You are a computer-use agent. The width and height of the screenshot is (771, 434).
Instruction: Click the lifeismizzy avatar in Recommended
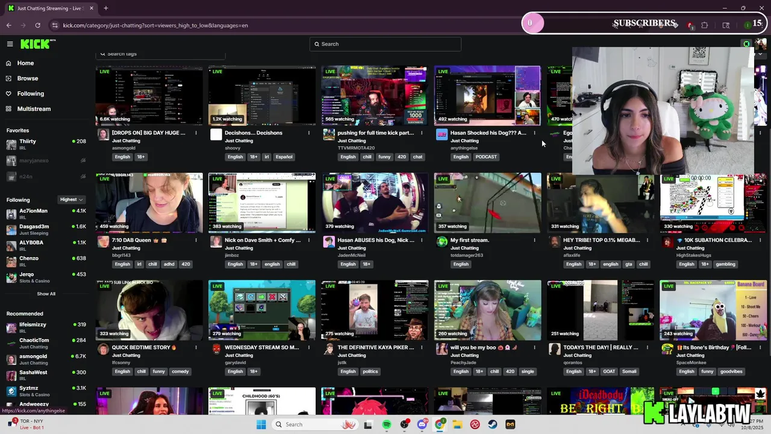(11, 327)
